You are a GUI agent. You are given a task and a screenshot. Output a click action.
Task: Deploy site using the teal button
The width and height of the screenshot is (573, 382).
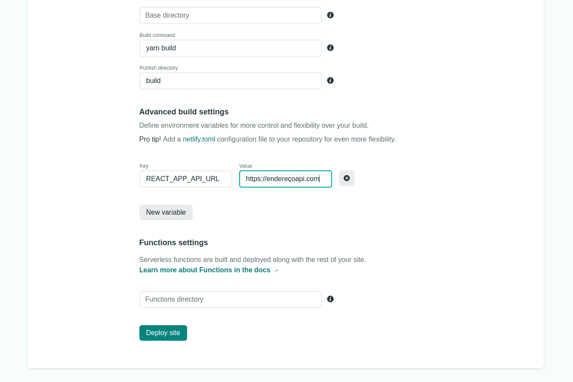163,333
